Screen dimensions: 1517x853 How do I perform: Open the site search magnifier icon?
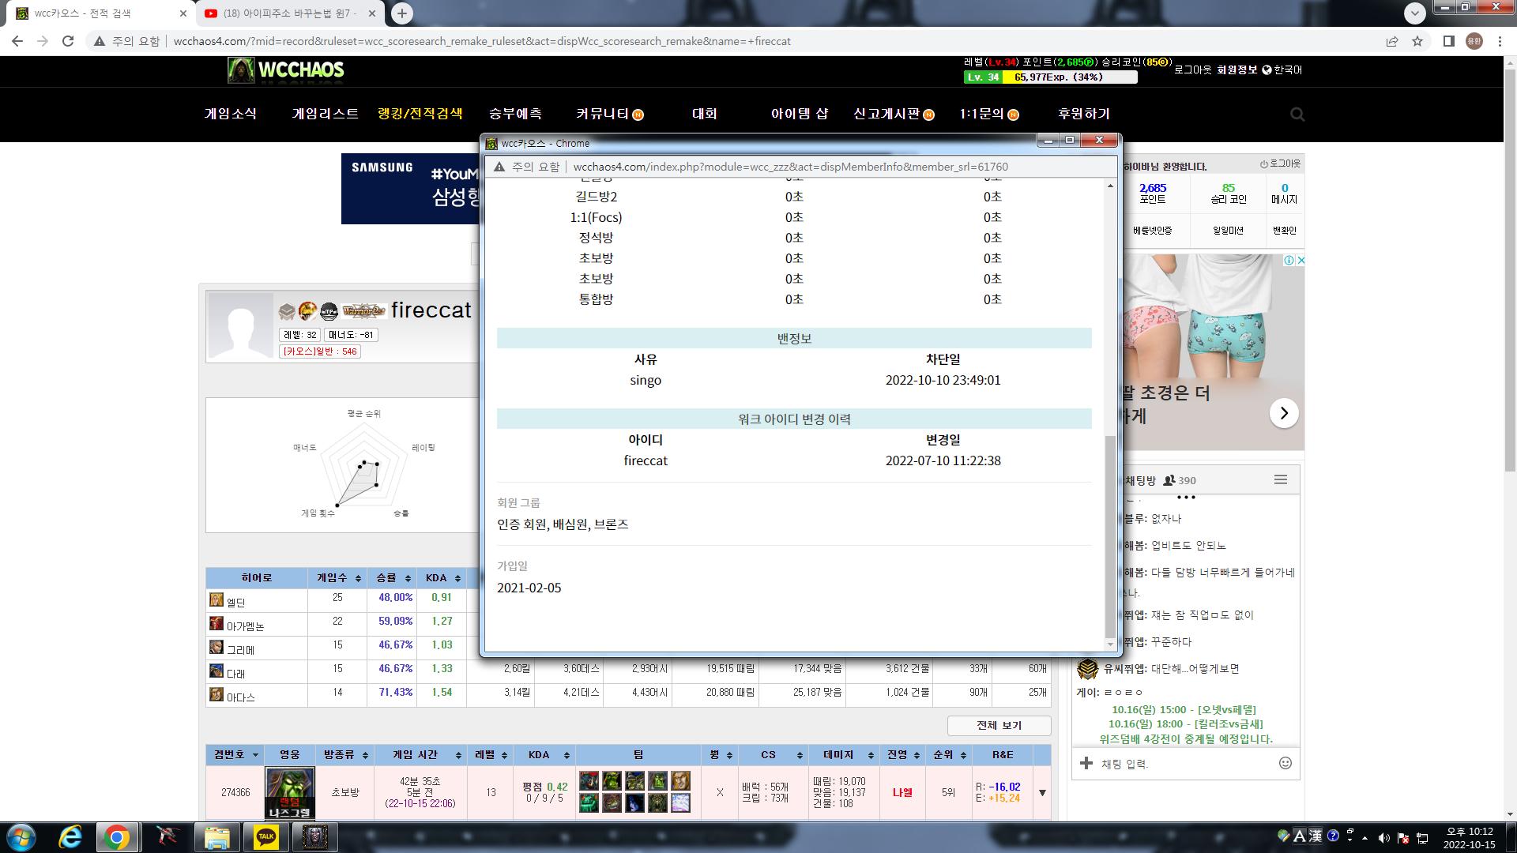coord(1297,115)
